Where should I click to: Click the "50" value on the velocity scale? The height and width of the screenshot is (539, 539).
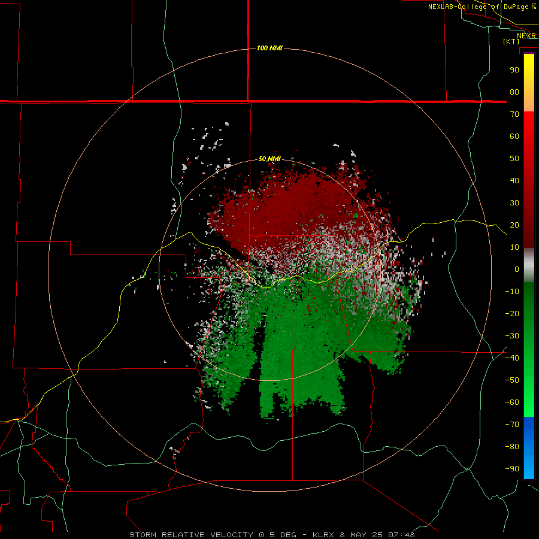[x=514, y=159]
